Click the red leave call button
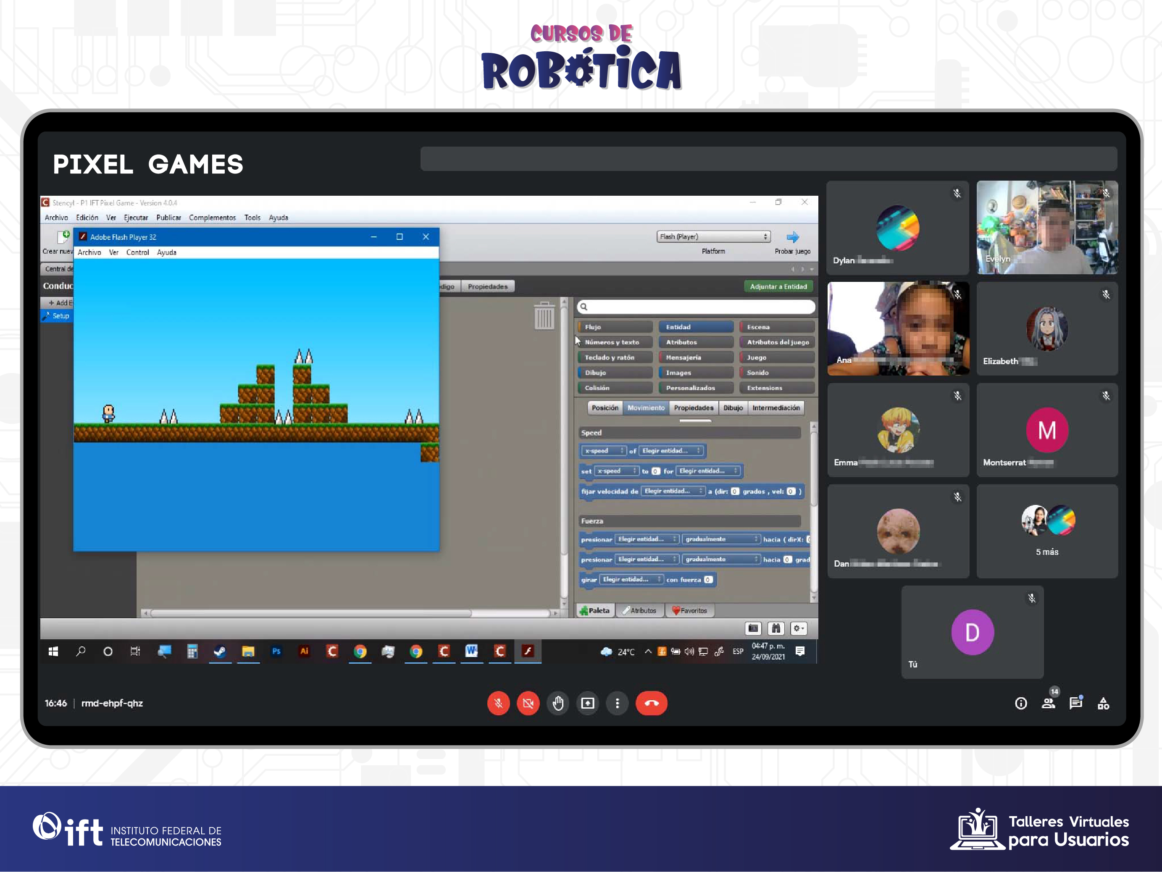The height and width of the screenshot is (872, 1162). (652, 704)
